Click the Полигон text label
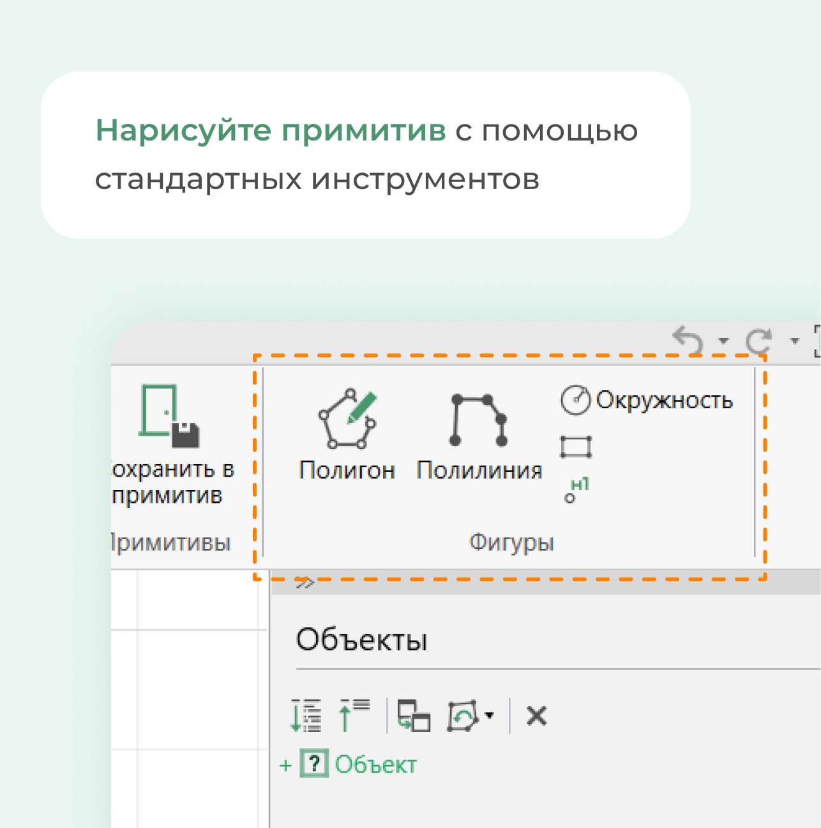 click(347, 470)
